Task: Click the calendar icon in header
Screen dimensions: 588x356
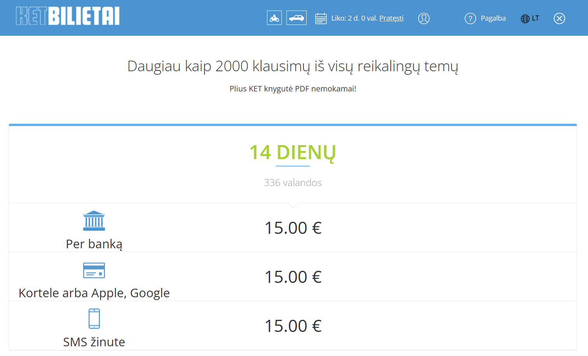Action: pyautogui.click(x=321, y=18)
